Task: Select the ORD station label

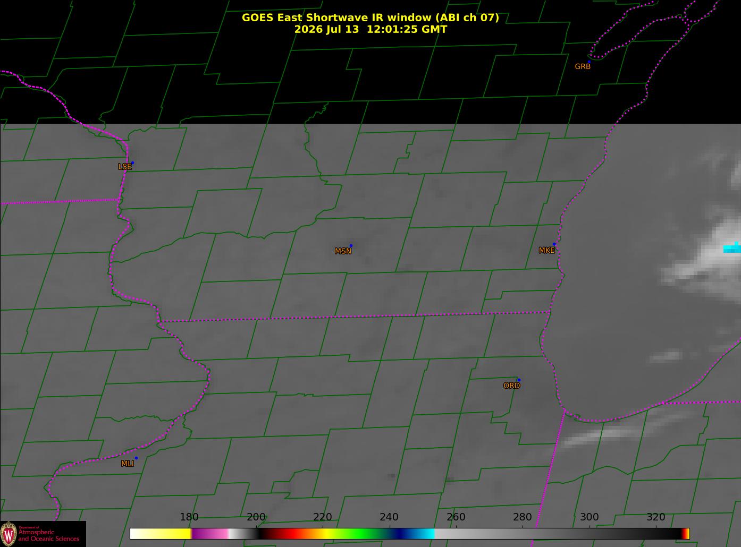Action: (511, 386)
